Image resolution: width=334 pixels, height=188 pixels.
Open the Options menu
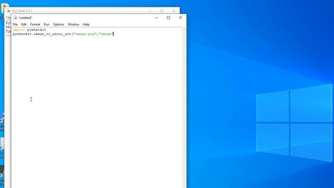pyautogui.click(x=58, y=25)
